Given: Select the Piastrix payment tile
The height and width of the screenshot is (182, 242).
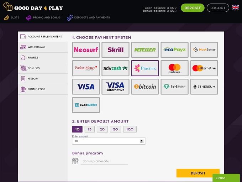Looking at the screenshot, I should tap(145, 68).
